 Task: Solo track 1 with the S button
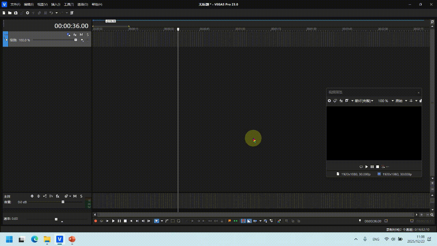[87, 35]
